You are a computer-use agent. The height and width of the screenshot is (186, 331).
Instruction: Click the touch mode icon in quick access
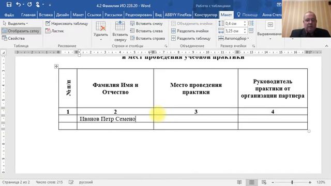point(38,5)
